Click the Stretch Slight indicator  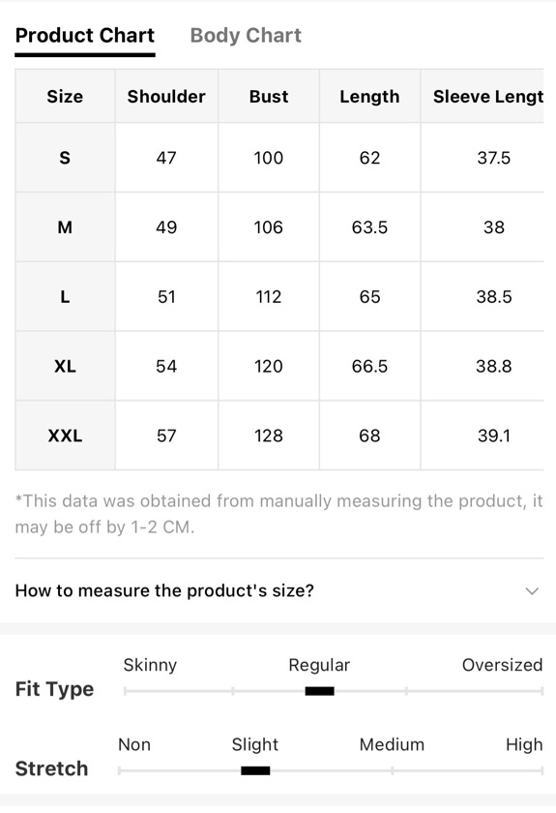tap(255, 770)
